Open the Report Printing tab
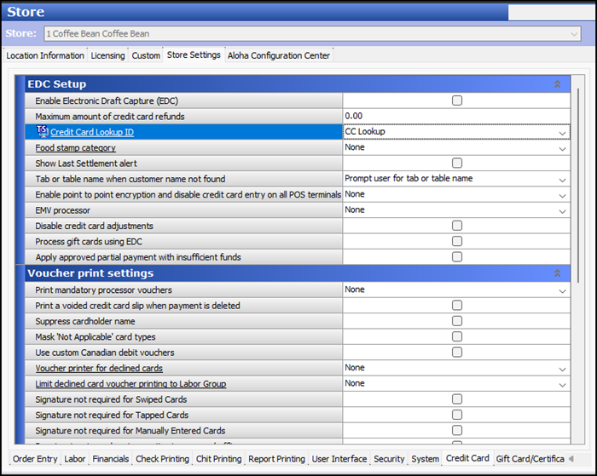Screen dimensions: 597x476 (276, 459)
